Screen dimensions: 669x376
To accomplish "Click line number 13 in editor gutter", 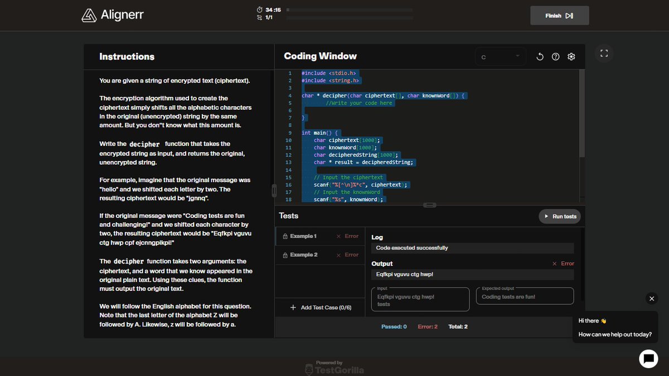I will tap(289, 162).
